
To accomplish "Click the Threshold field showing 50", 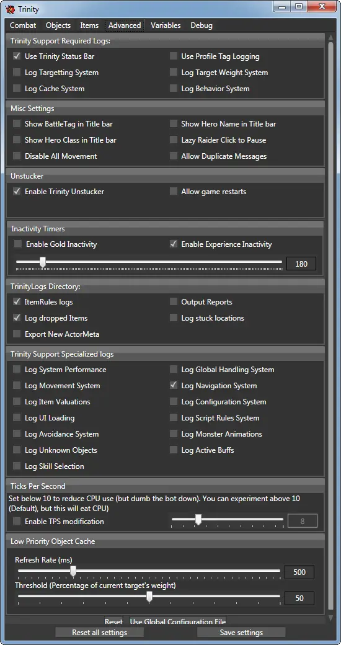I will (x=299, y=598).
